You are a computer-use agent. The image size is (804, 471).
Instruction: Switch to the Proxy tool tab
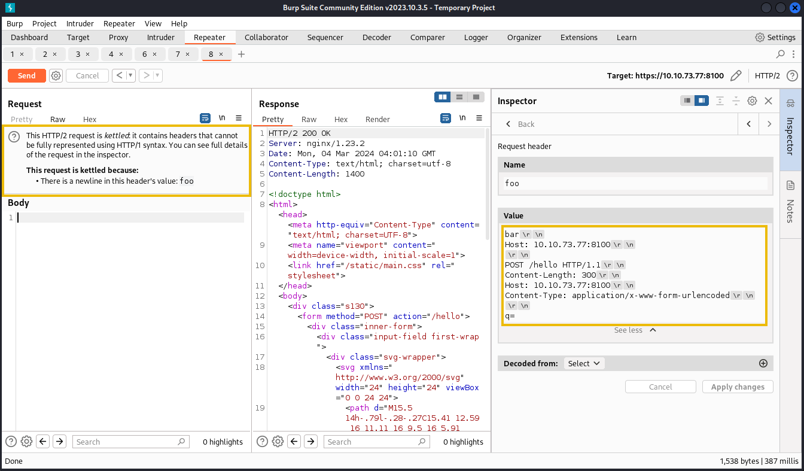(x=118, y=37)
